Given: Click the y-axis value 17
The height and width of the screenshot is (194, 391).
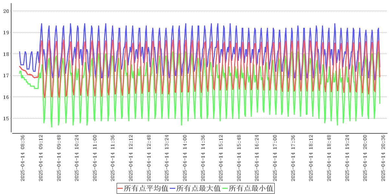Looking at the screenshot, I should (x=6, y=76).
